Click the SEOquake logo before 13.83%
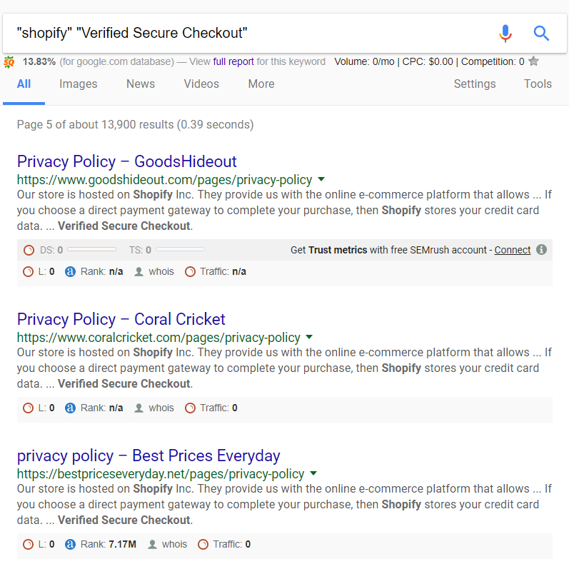Image resolution: width=569 pixels, height=574 pixels. click(9, 62)
